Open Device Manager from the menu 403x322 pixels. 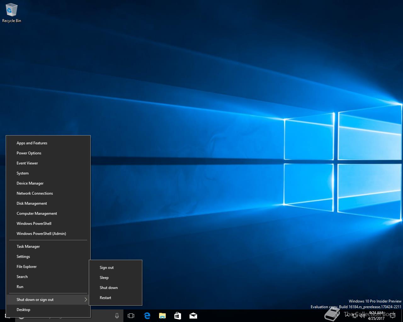click(x=30, y=183)
